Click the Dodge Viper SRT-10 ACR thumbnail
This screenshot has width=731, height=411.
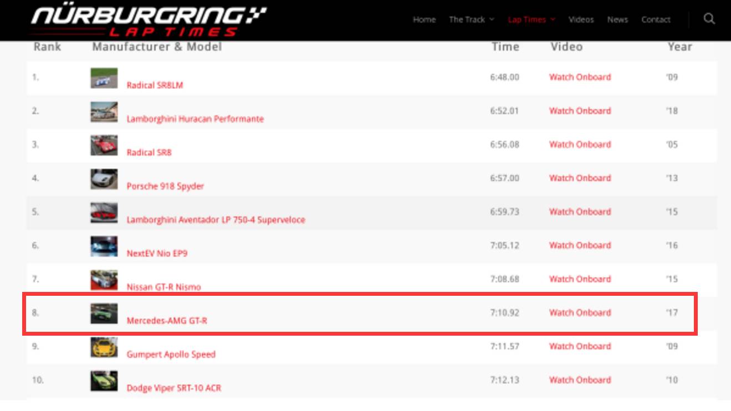pos(104,381)
